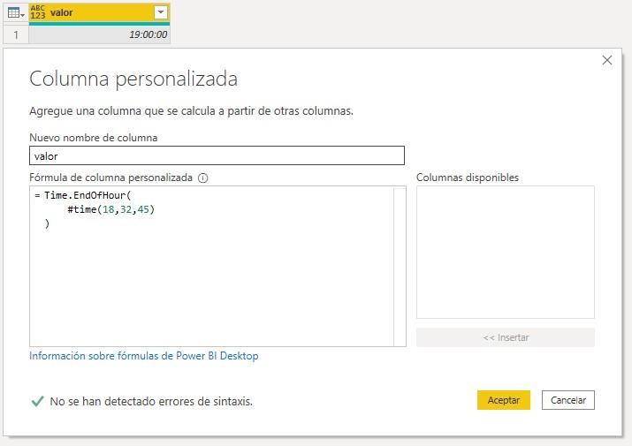
Task: Place cursor on the #time(18,32,45) line
Action: coord(110,209)
